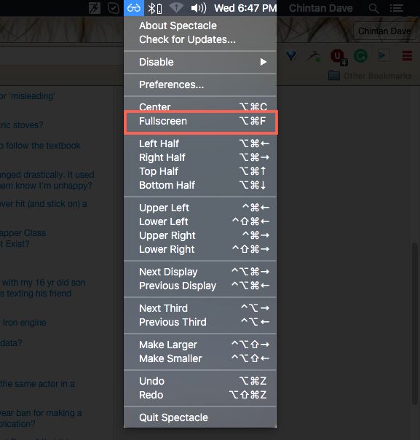Click the Chintan Dave profile button in browser
This screenshot has width=420, height=440.
pos(384,31)
